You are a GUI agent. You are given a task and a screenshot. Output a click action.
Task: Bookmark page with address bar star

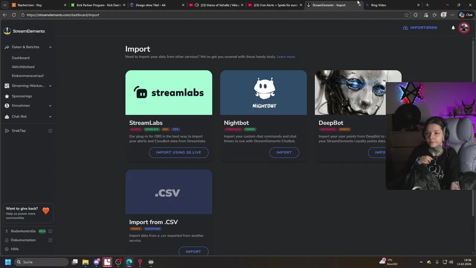coord(406,15)
